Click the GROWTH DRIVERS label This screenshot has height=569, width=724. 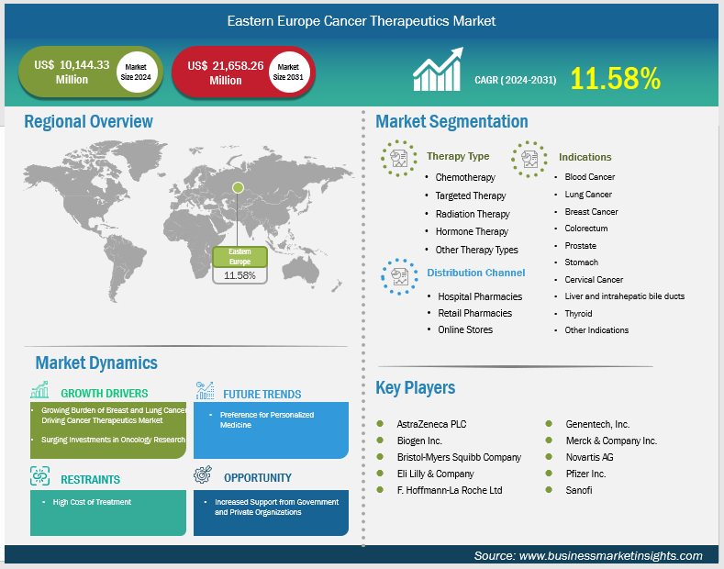coord(105,394)
